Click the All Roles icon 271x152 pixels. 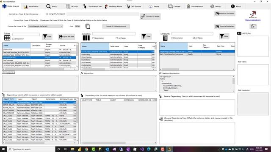[239, 33]
